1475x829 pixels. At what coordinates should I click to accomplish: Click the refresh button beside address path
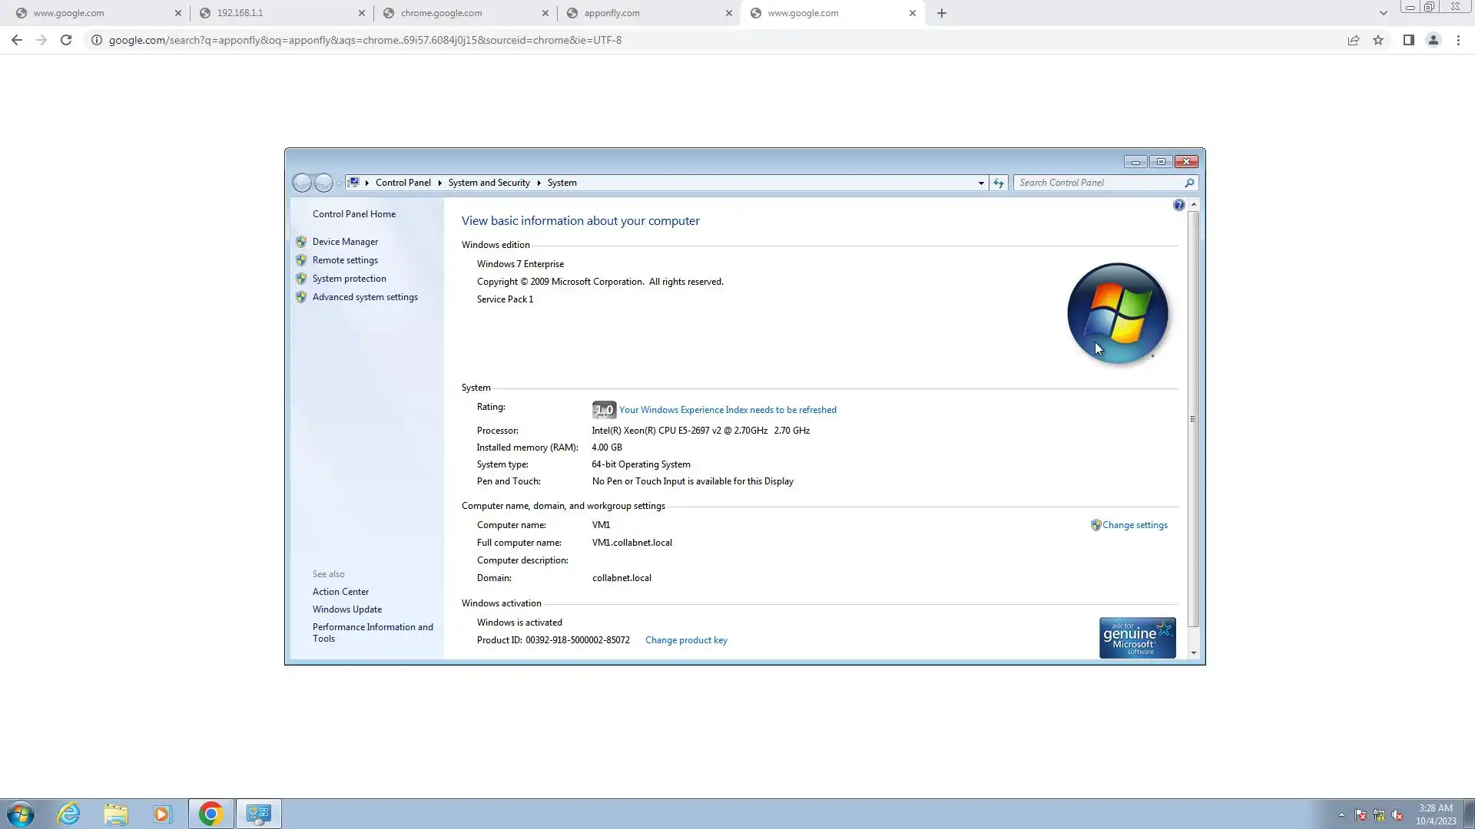click(998, 183)
